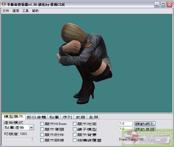Switch to the 序列 tab

67,117
